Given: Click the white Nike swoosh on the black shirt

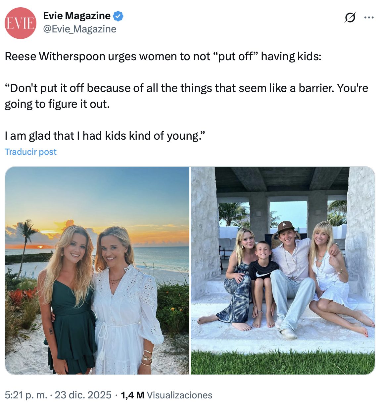Looking at the screenshot, I should 261,274.
